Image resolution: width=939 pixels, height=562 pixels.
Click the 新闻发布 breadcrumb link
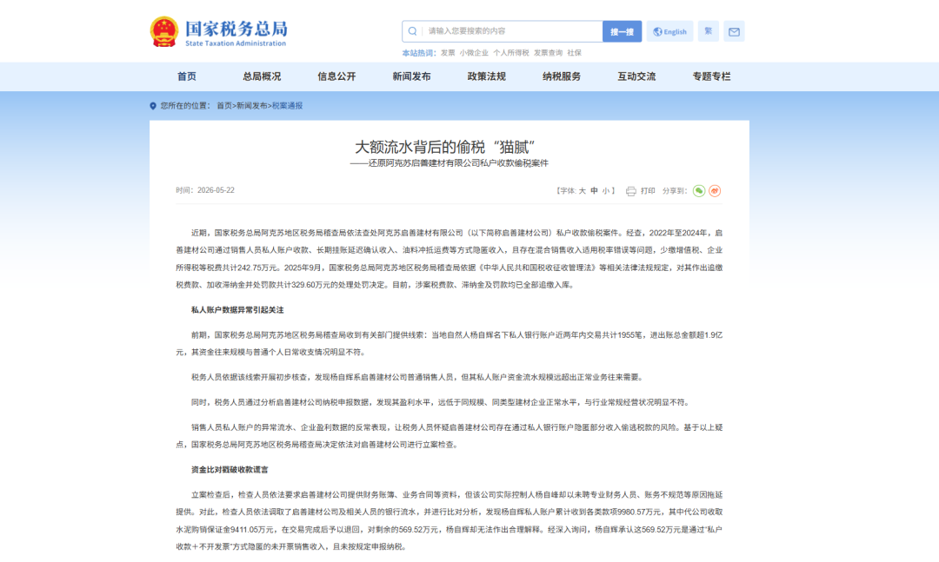[x=251, y=106]
